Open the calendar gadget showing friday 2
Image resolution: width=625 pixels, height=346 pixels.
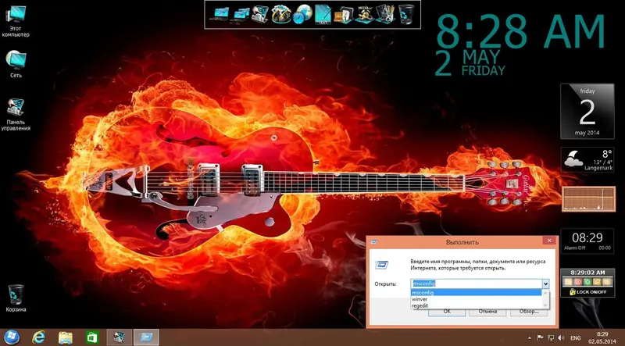587,111
